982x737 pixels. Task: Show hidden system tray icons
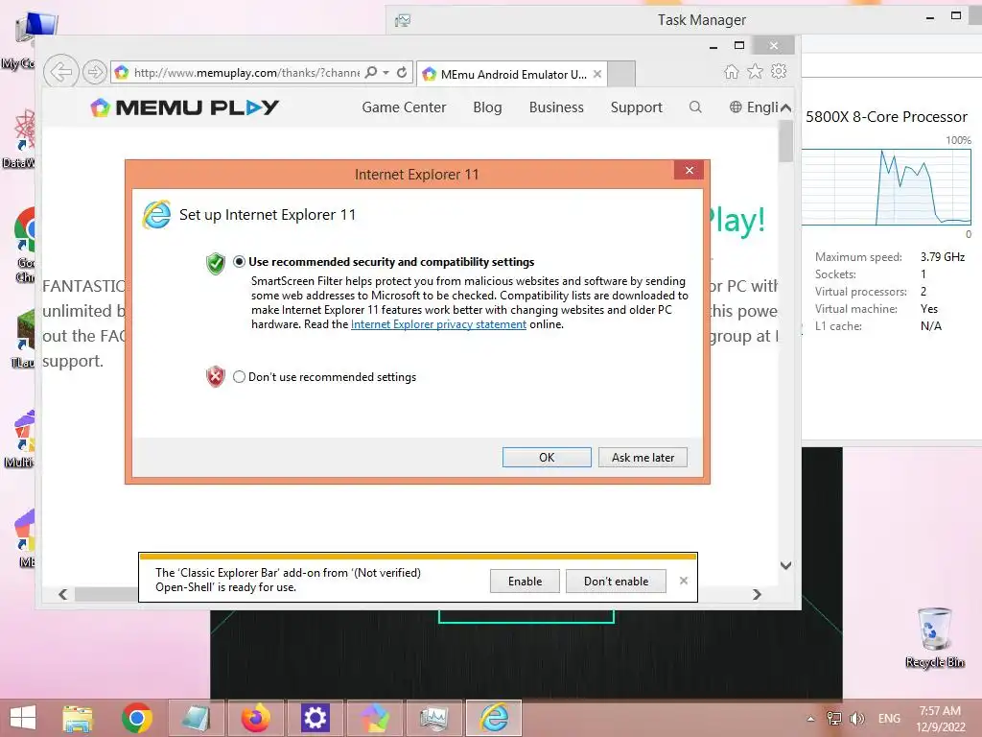click(810, 719)
